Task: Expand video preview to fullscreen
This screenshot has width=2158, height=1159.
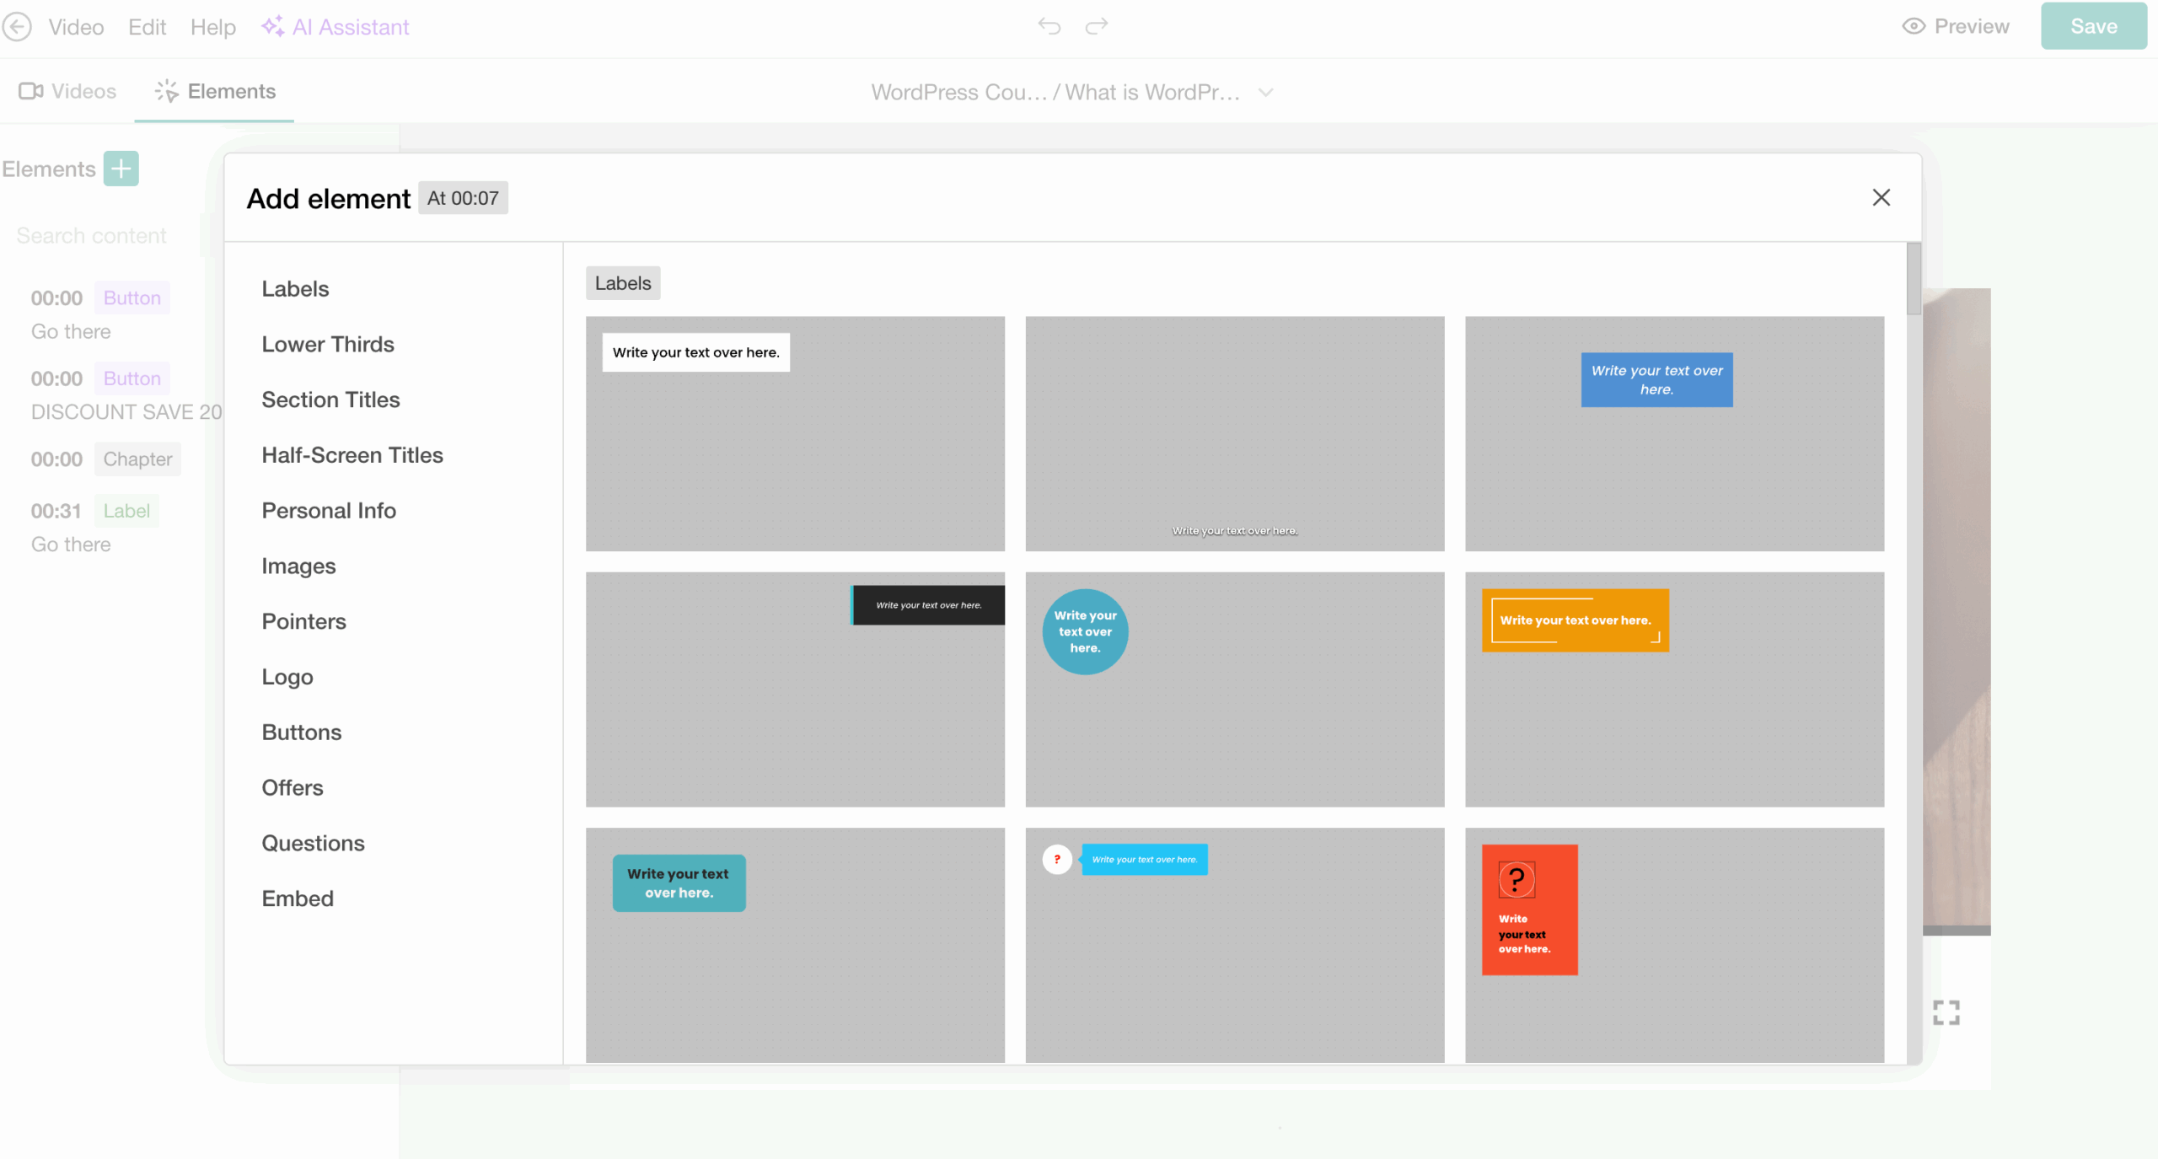Action: 1946,1012
